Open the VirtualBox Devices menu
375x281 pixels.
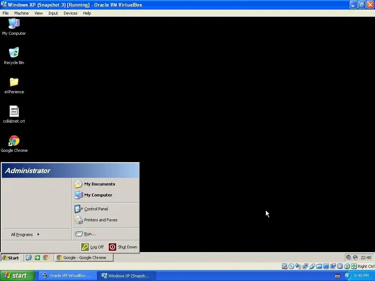click(x=71, y=13)
